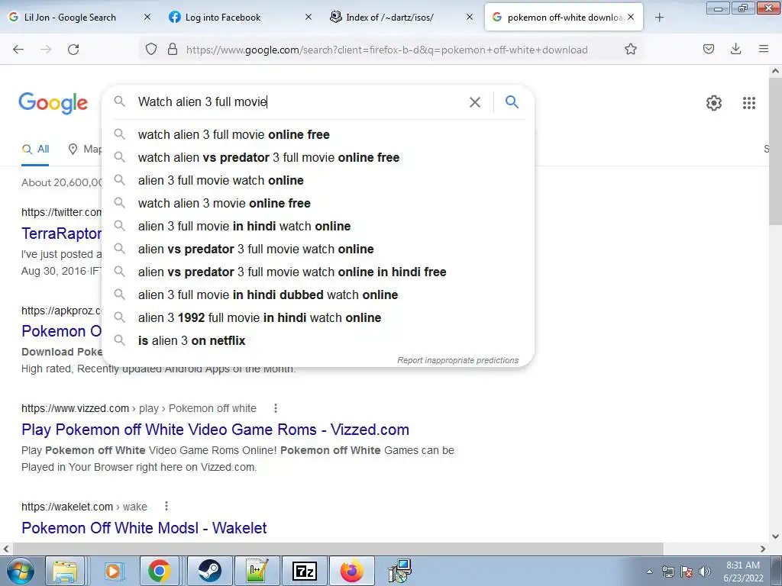782x586 pixels.
Task: Choose the suggestion ending in 'online in hindi free'
Action: coord(318,272)
